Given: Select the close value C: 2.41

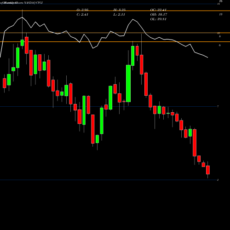Looking at the screenshot, I should tap(82, 15).
